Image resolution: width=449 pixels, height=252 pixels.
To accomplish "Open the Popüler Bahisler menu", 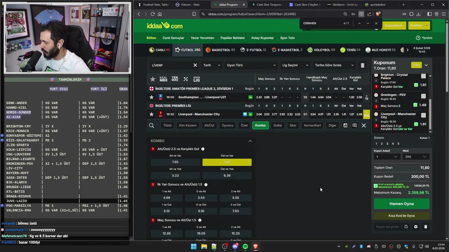I will [x=233, y=38].
